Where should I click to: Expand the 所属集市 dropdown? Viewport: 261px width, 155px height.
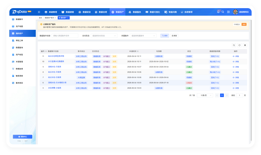pos(143,36)
